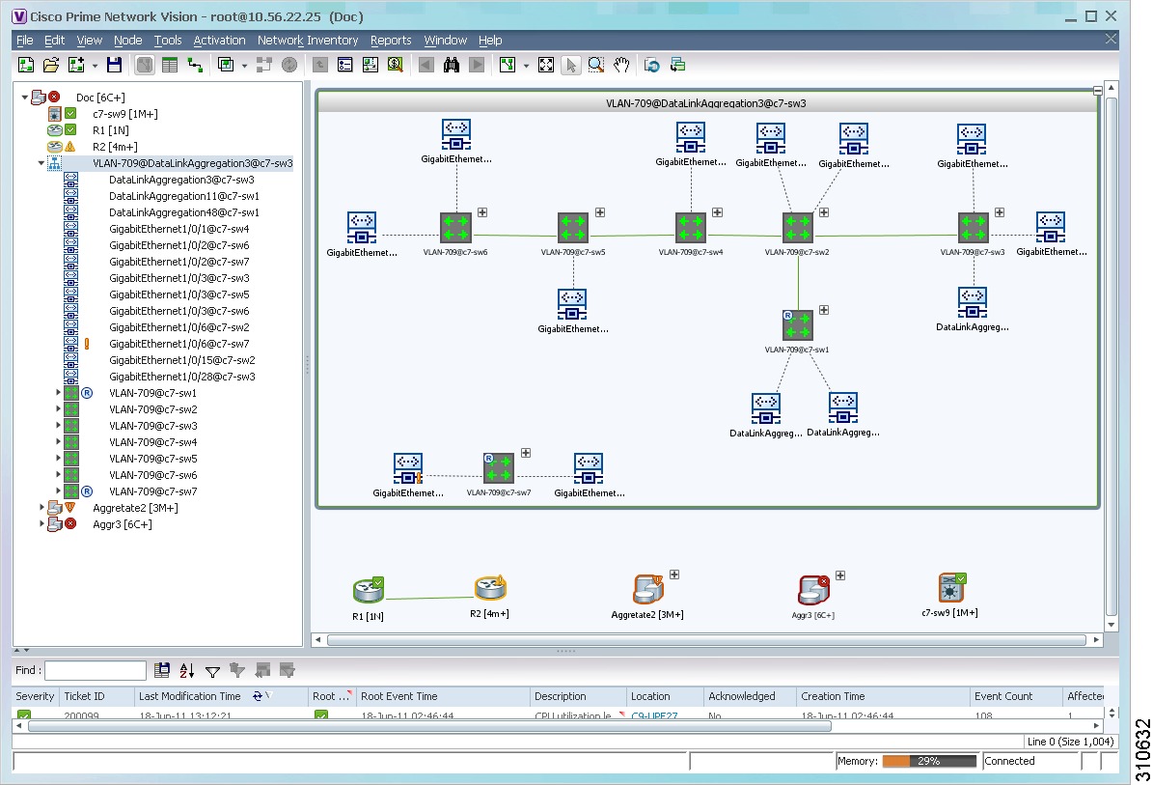The width and height of the screenshot is (1153, 785).
Task: Click the Memory usage bar showing 29%
Action: point(929,762)
